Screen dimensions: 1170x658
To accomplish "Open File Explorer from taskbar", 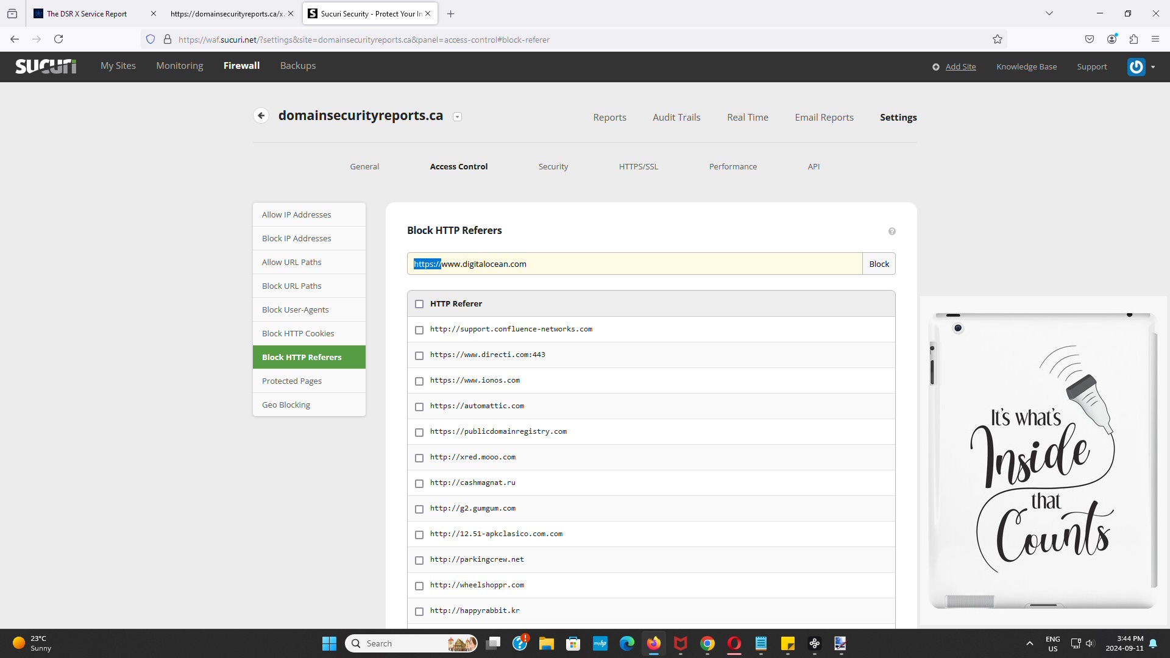I will (x=546, y=643).
